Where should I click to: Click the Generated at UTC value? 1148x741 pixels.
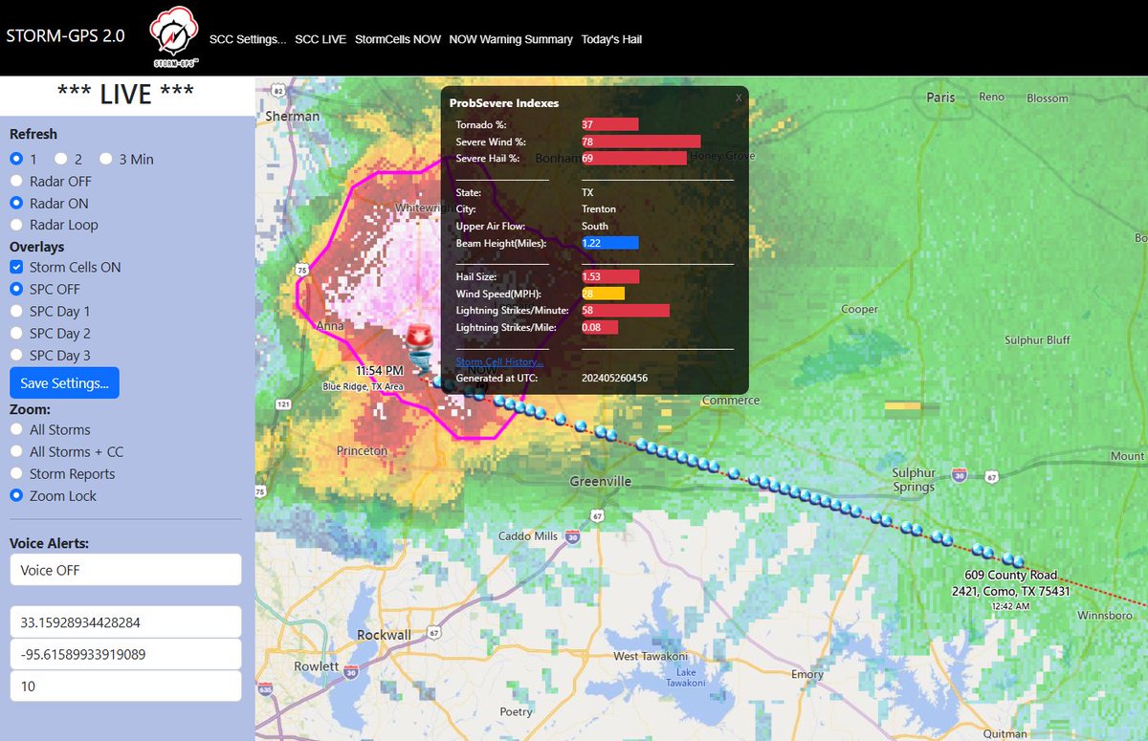click(x=614, y=378)
